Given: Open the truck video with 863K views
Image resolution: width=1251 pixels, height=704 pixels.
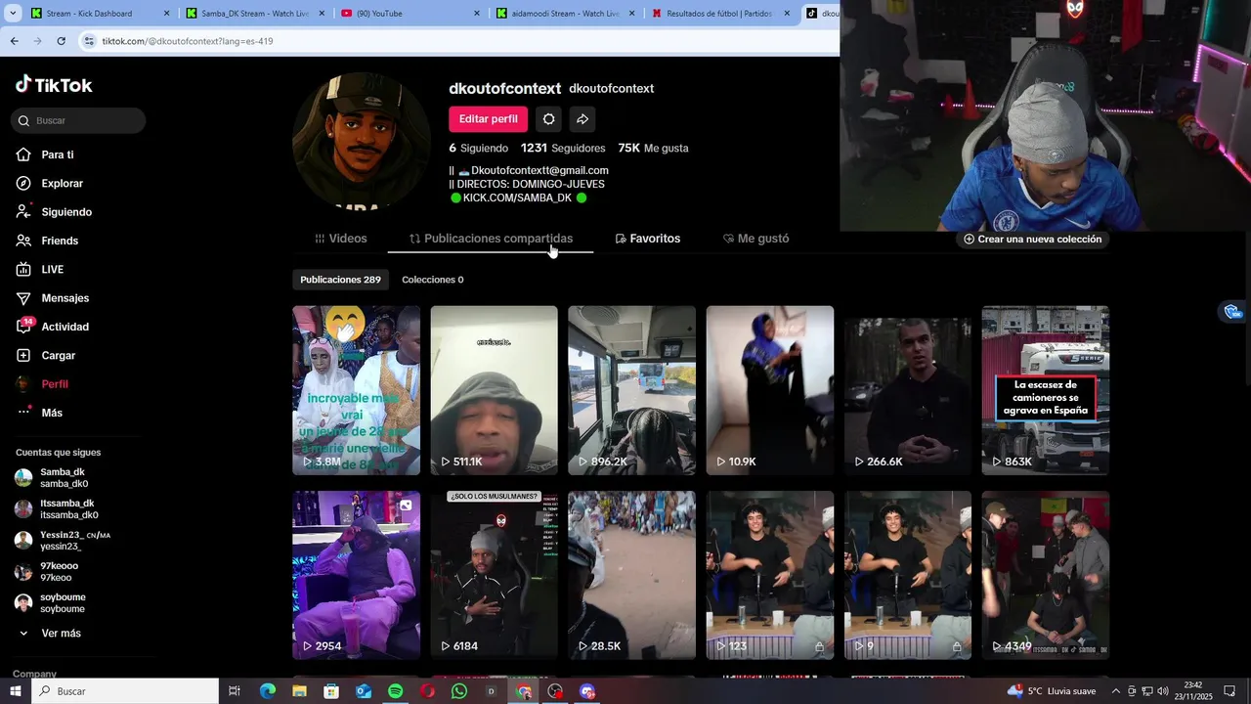Looking at the screenshot, I should click(x=1045, y=390).
